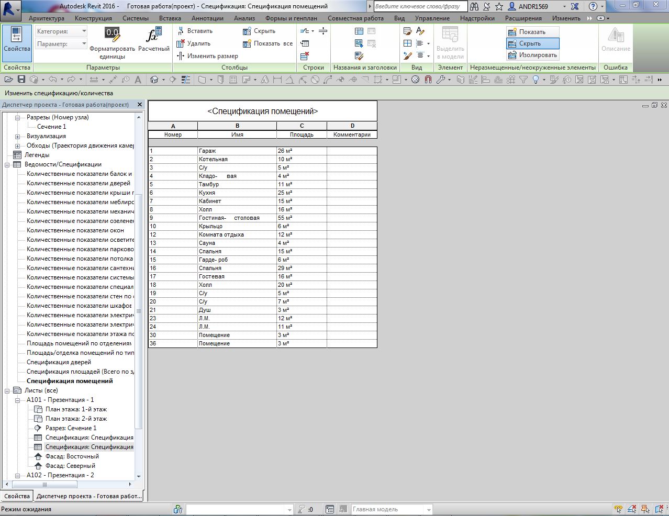Click the favorites star icon in title bar
669x516 pixels.
point(499,6)
